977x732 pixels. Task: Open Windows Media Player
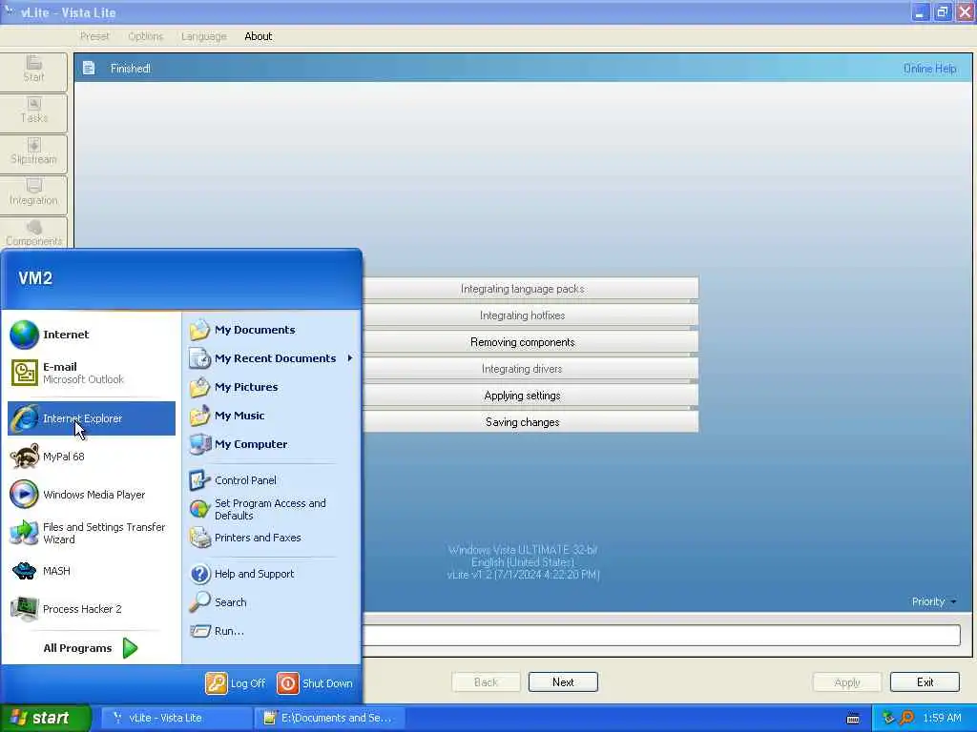point(91,495)
